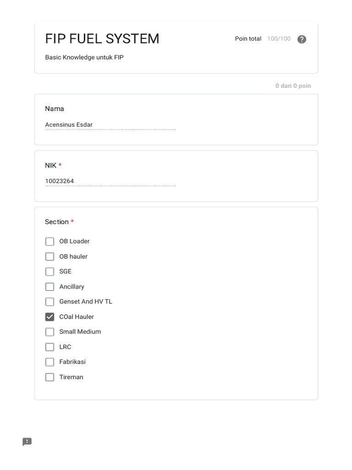
Task: Tick the LRC checkbox
Action: tap(50, 347)
